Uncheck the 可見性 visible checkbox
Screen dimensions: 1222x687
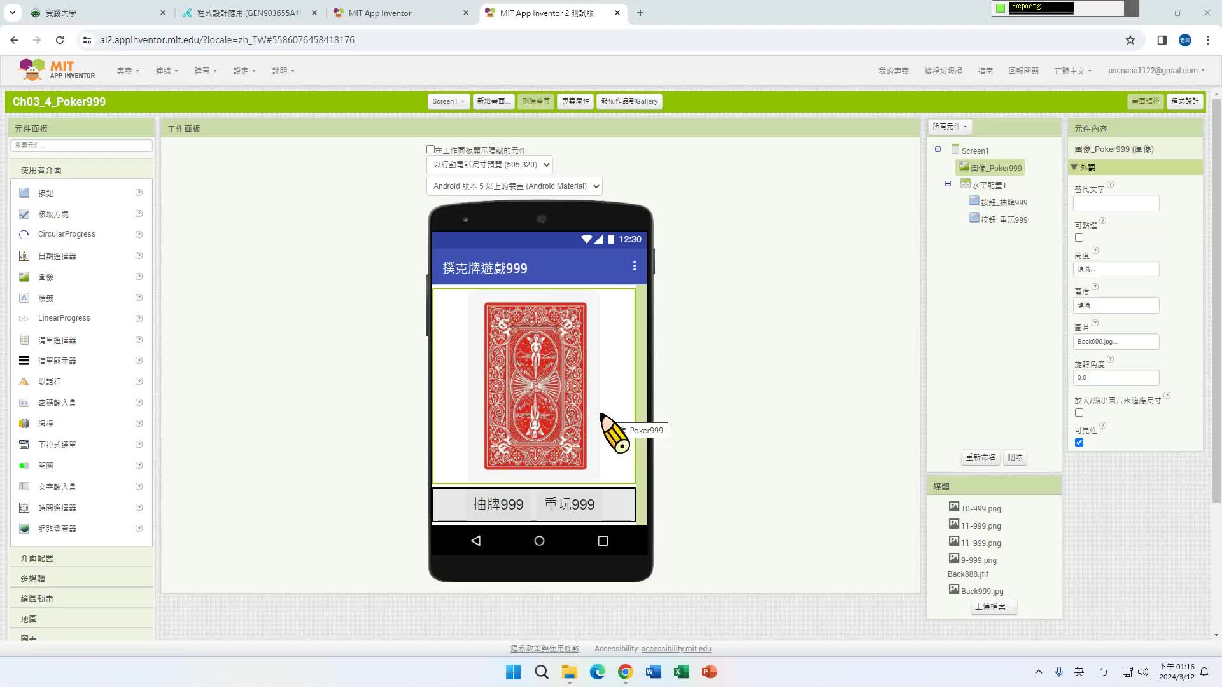tap(1079, 443)
